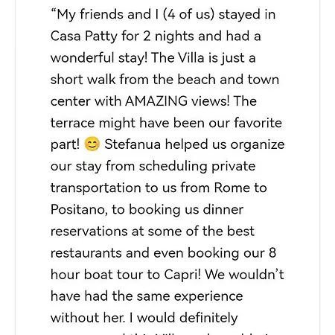Click the word 'favorite'
The height and width of the screenshot is (335, 335).
point(258,123)
